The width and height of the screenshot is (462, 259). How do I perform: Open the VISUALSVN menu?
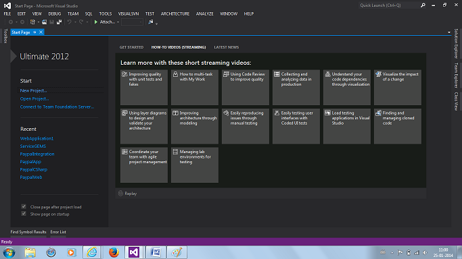point(129,13)
